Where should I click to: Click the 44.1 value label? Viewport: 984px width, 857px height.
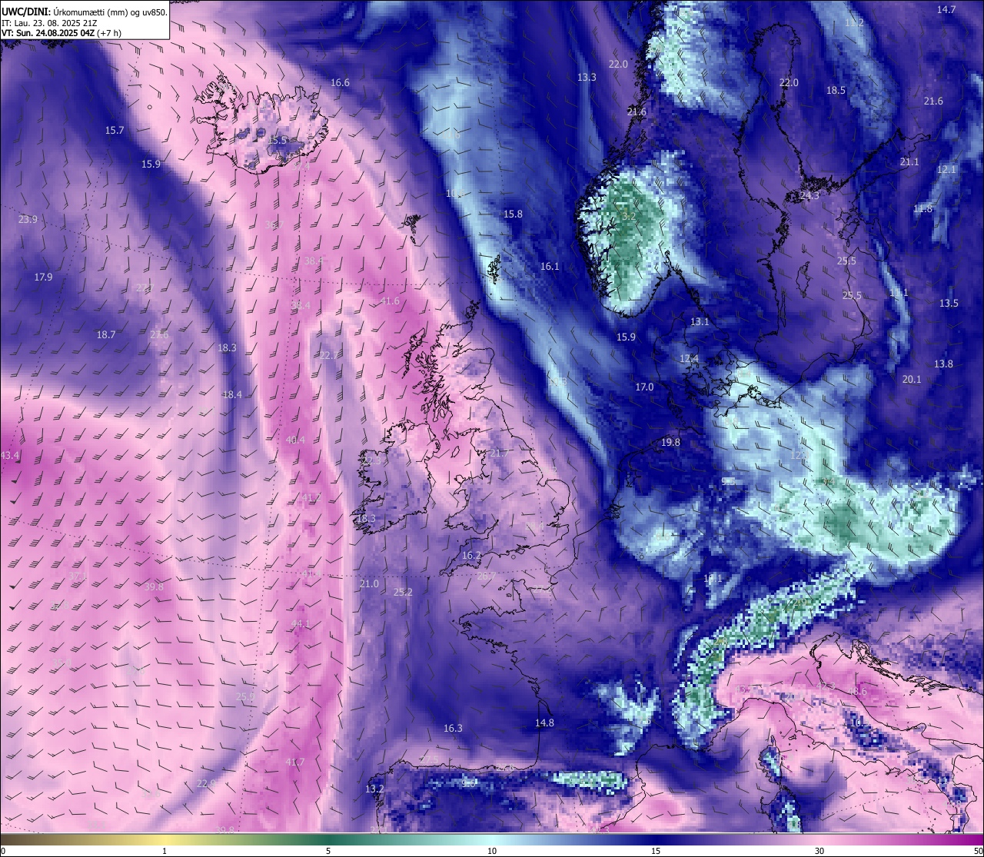(301, 624)
